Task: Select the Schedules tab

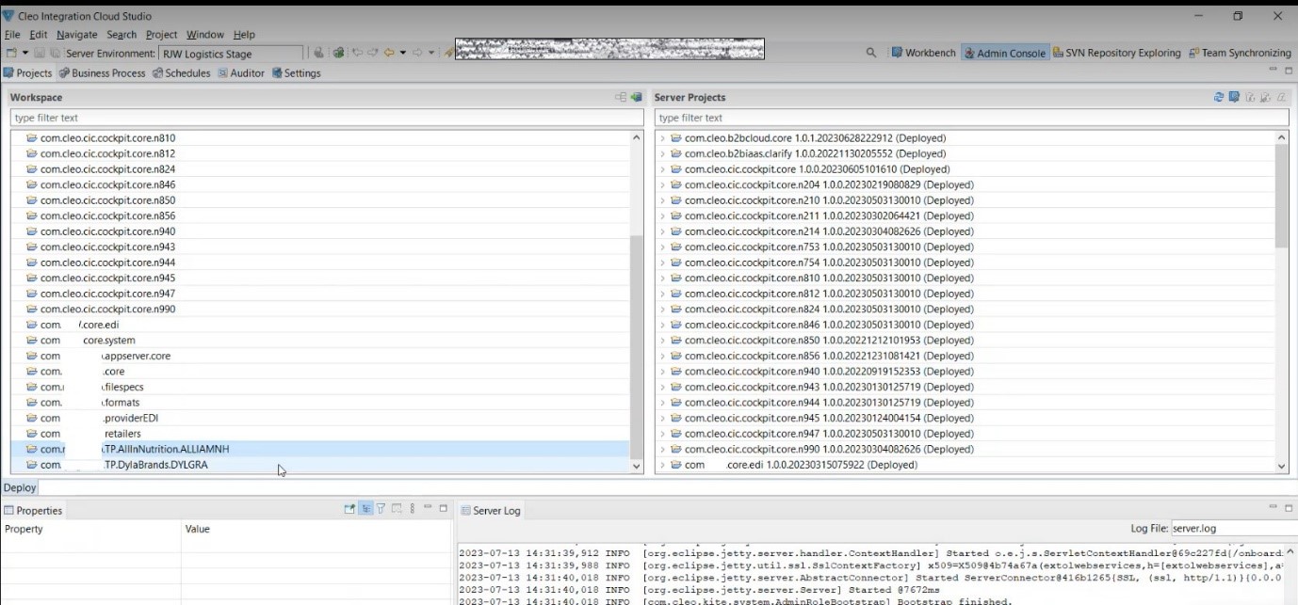Action: click(181, 73)
